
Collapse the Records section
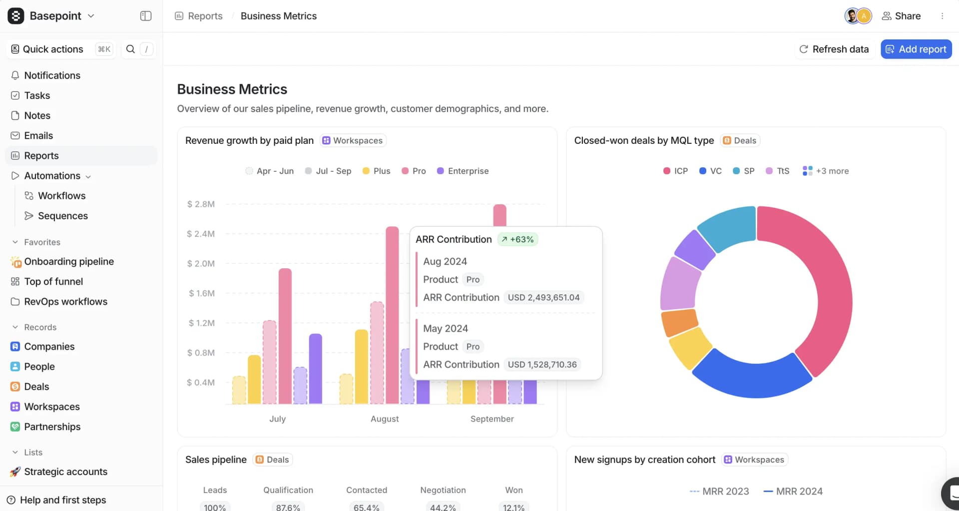[x=14, y=327]
